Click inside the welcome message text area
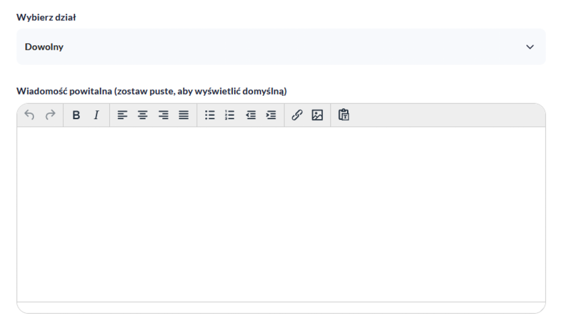This screenshot has width=564, height=320. [x=281, y=214]
